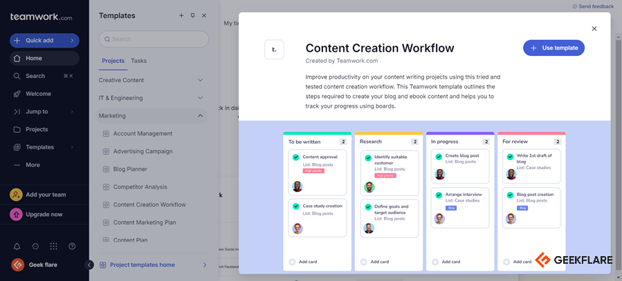
Task: Open Quick add arrow submenu
Action: 72,40
